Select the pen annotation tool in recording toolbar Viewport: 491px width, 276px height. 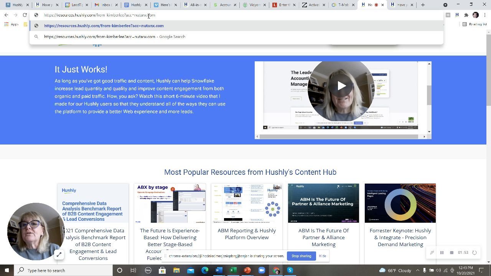point(432,253)
